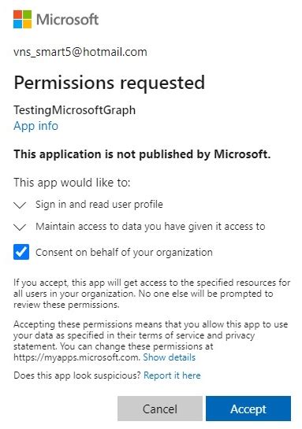Accept the requested permissions
The width and height of the screenshot is (302, 429).
pos(248,409)
